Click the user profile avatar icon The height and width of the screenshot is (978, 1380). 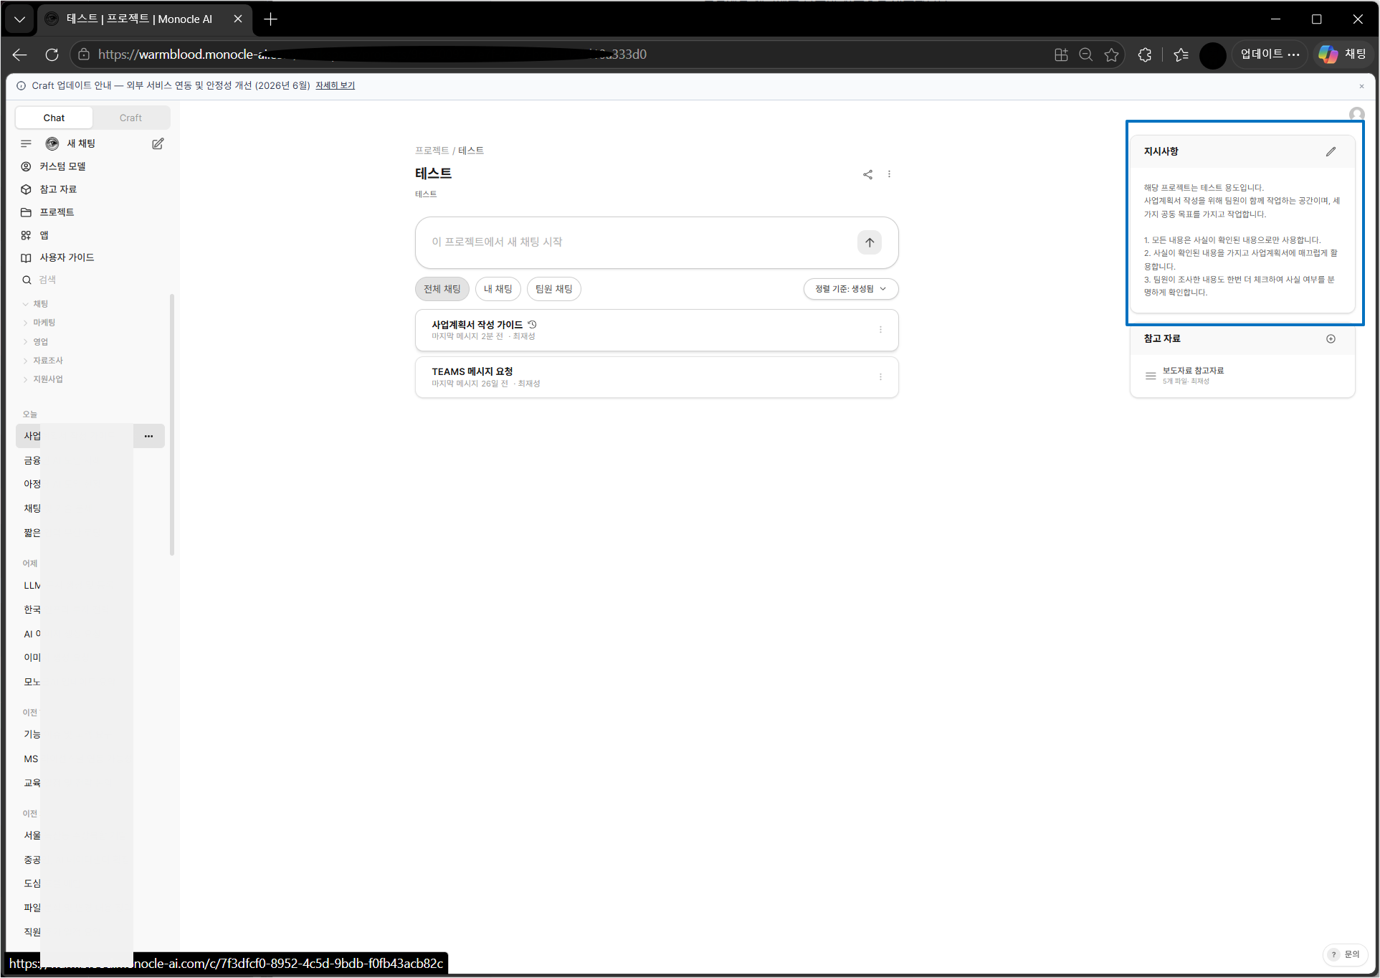coord(1356,114)
